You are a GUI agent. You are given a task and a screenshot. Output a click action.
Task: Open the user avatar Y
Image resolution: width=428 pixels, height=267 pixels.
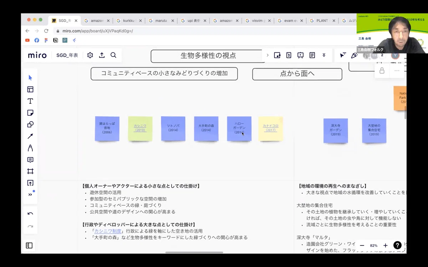tap(395, 55)
